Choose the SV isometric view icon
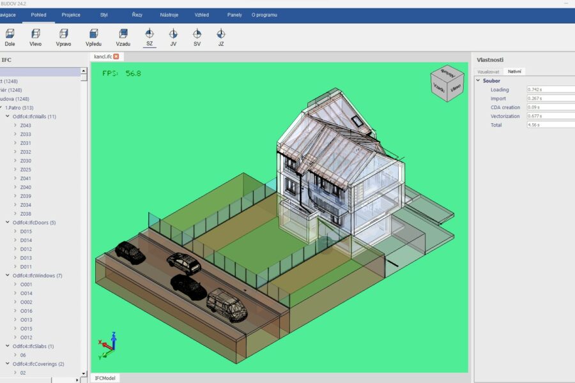This screenshot has width=575, height=383. tap(197, 34)
